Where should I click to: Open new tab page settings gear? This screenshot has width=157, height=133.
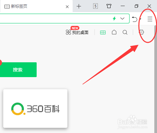coord(142,32)
